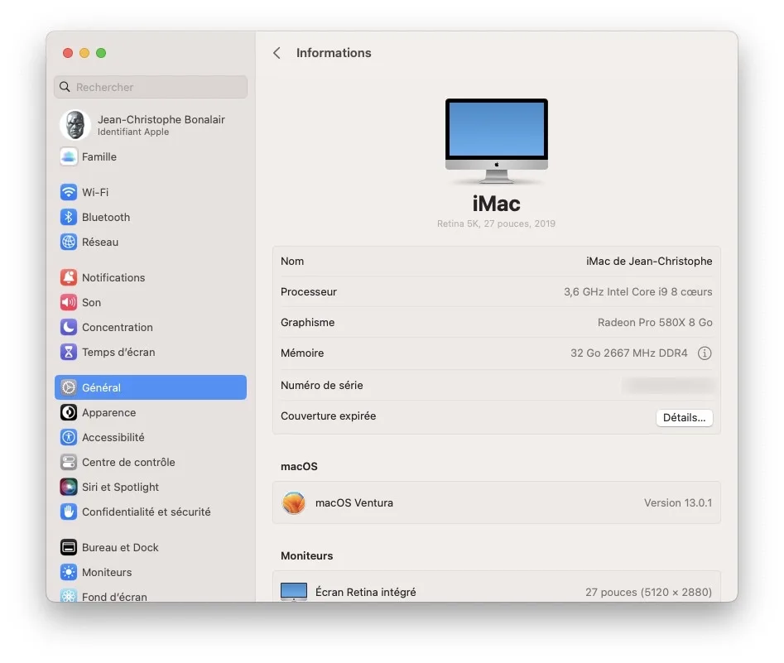Click the green zoom window button

tap(101, 53)
